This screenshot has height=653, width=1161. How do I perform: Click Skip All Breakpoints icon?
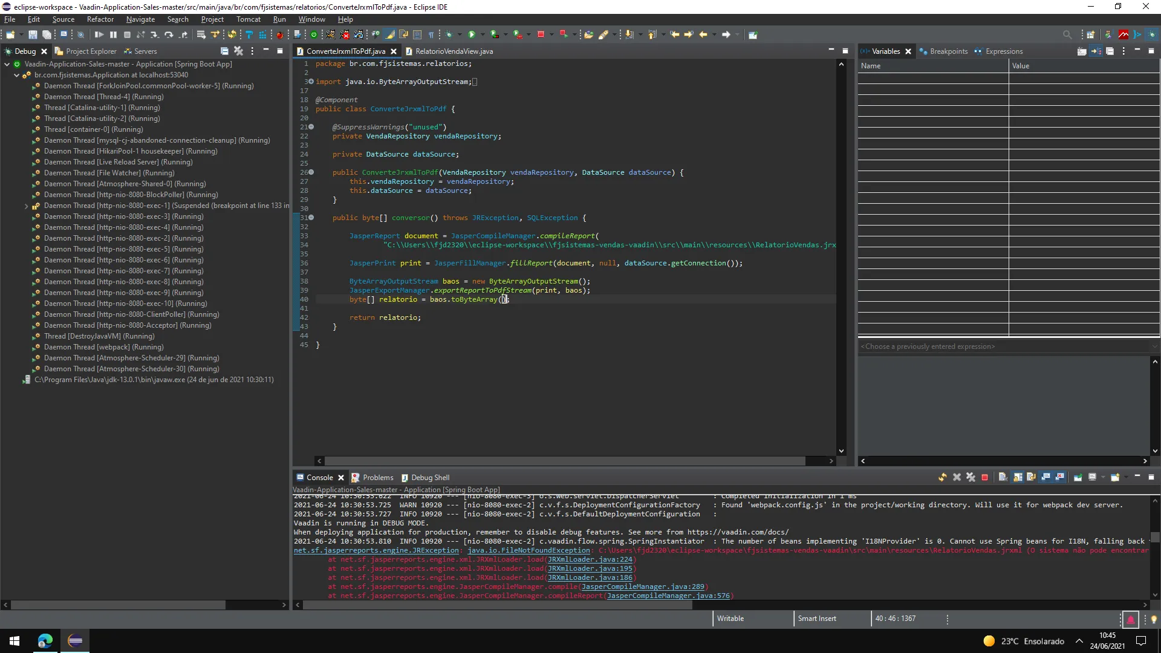pos(80,35)
